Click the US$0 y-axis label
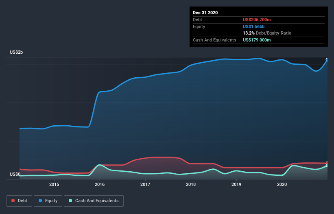334x214 pixels. click(x=15, y=174)
